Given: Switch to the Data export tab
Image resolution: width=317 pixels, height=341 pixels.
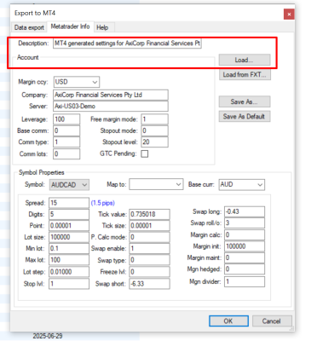Looking at the screenshot, I should pyautogui.click(x=29, y=27).
